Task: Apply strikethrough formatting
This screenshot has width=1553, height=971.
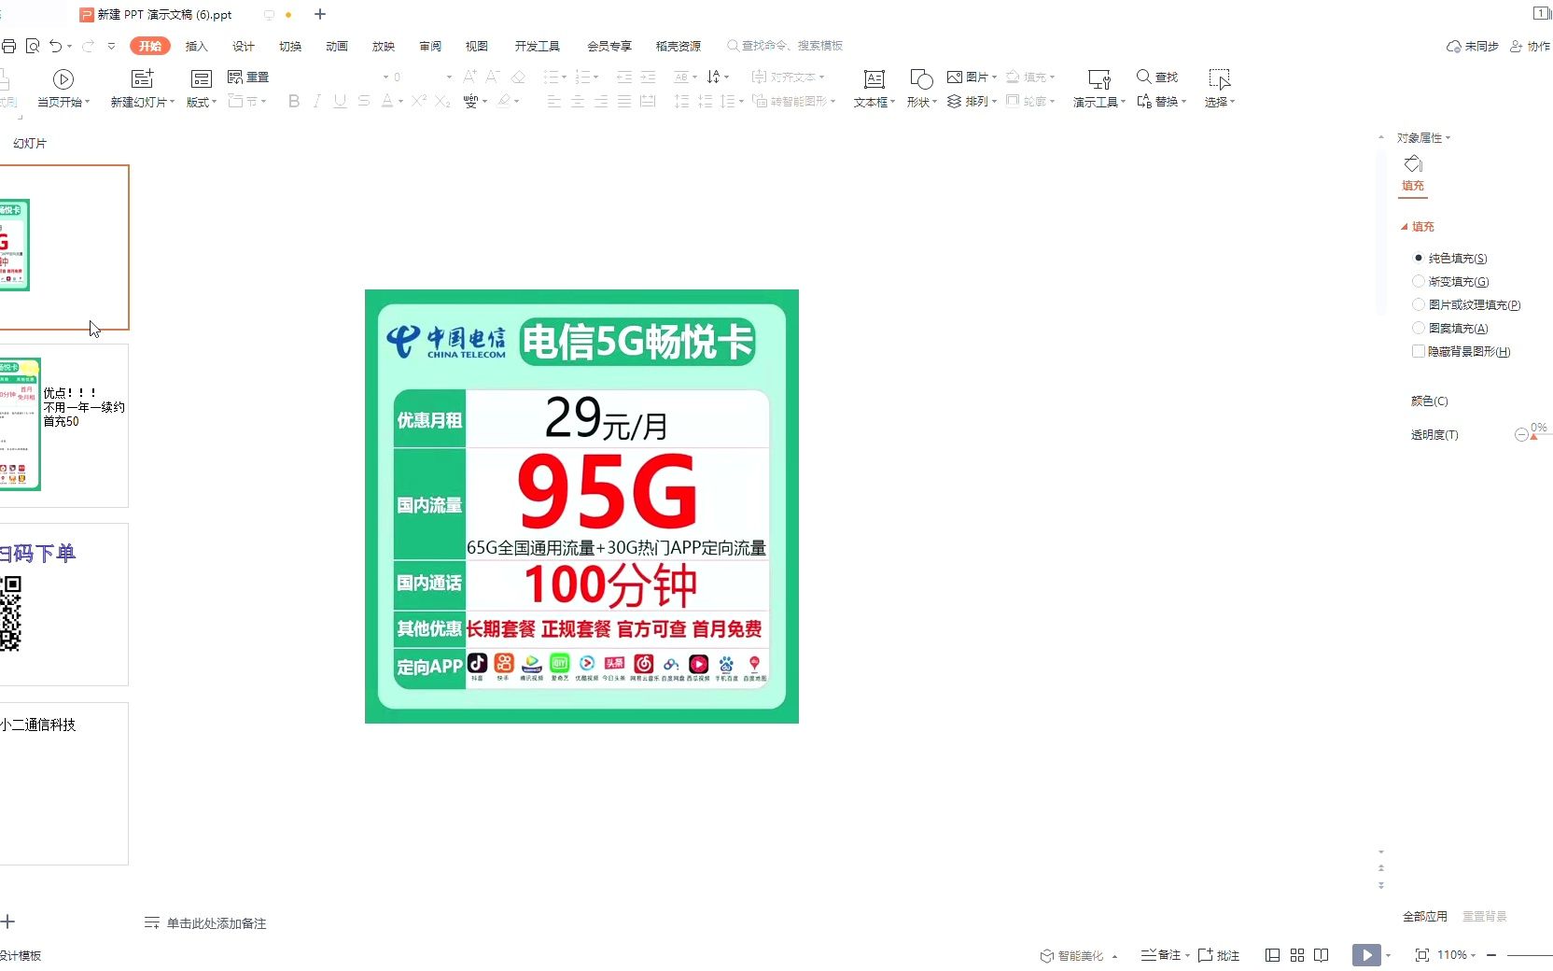Action: (364, 101)
